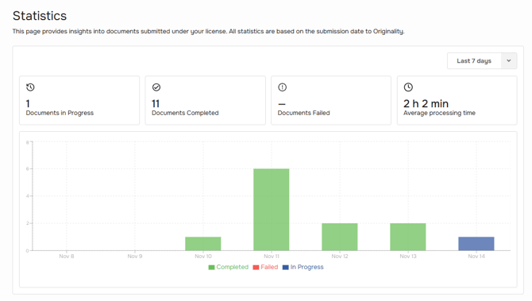Click the Nov 11 axis label

tap(272, 257)
